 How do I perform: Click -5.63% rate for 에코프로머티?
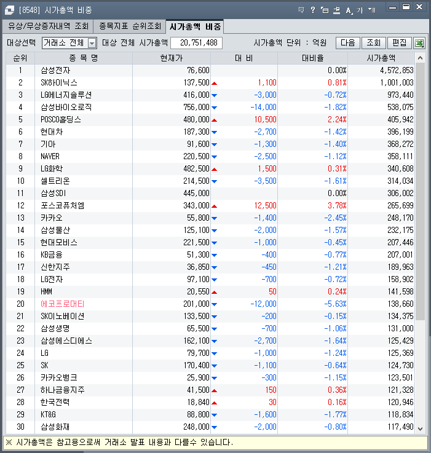[335, 304]
